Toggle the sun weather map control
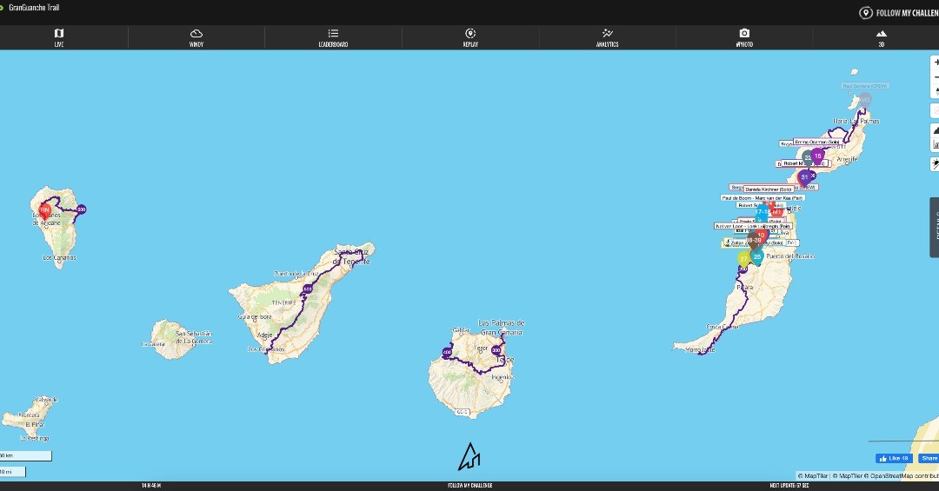This screenshot has height=491, width=939. tap(935, 163)
